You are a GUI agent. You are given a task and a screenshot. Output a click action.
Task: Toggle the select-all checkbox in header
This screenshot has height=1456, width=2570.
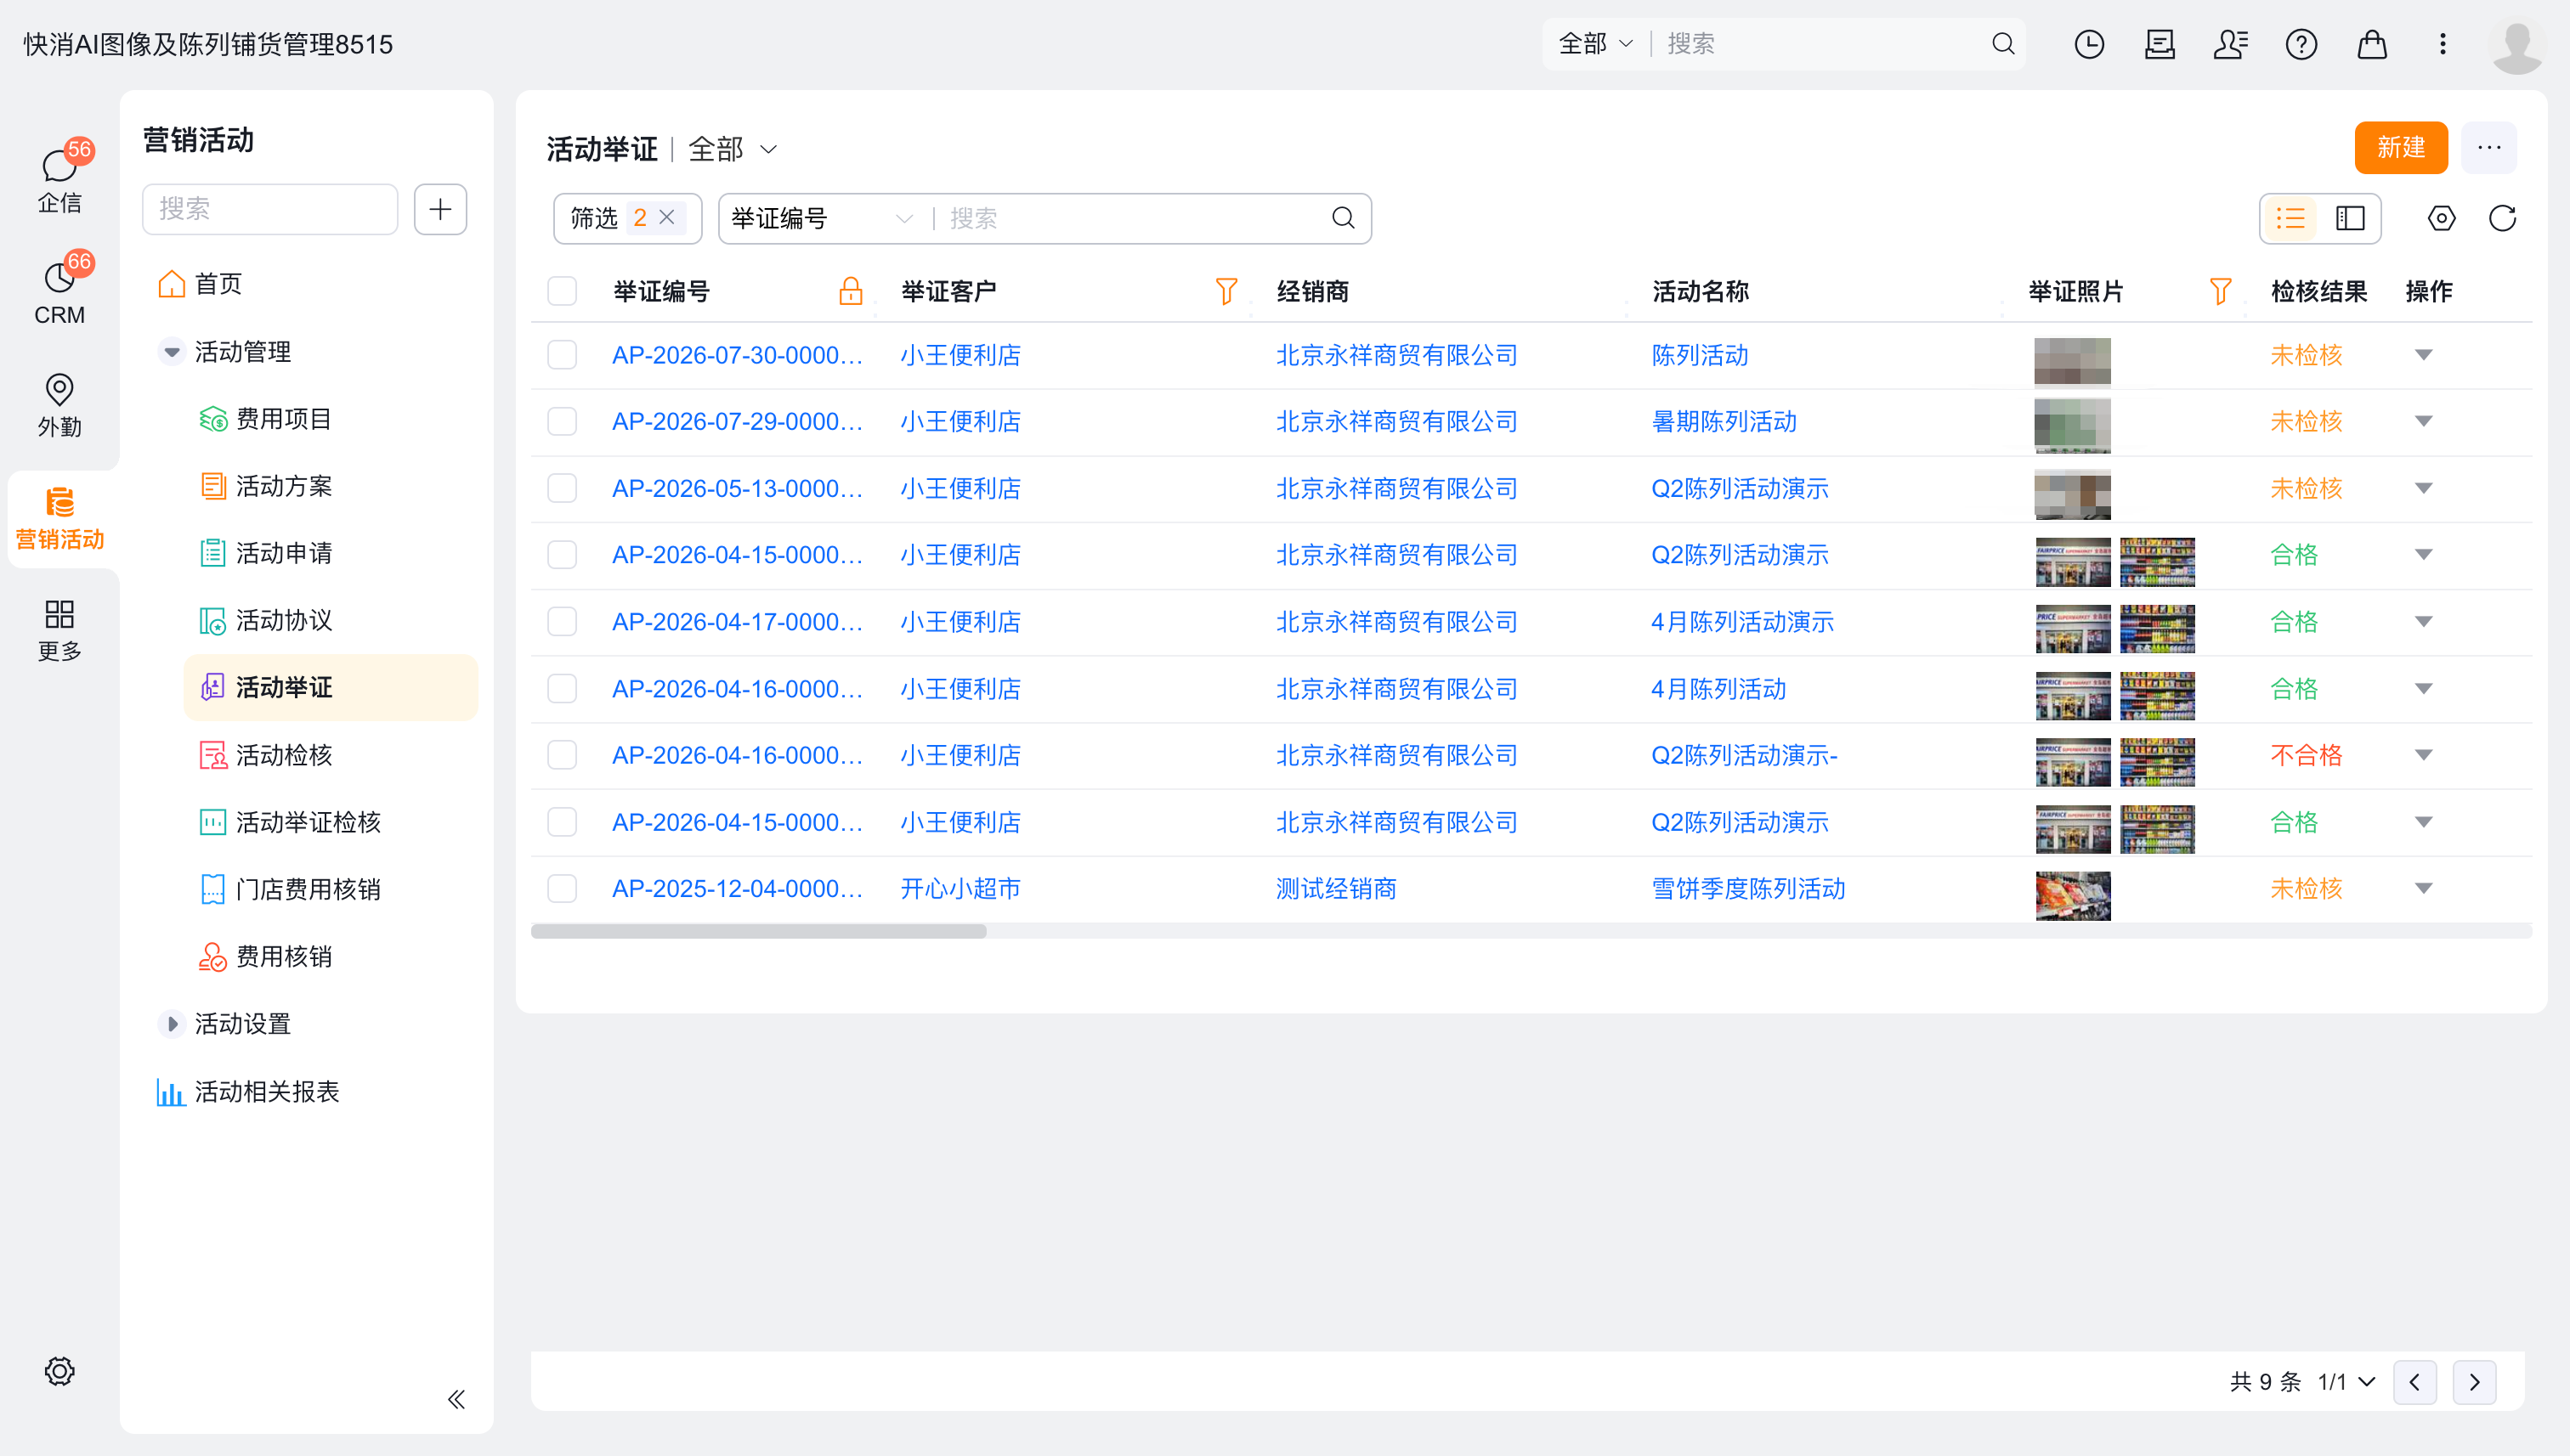point(563,291)
